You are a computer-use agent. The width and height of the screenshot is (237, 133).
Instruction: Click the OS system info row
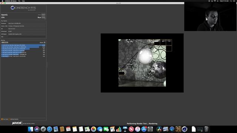pos(23,29)
